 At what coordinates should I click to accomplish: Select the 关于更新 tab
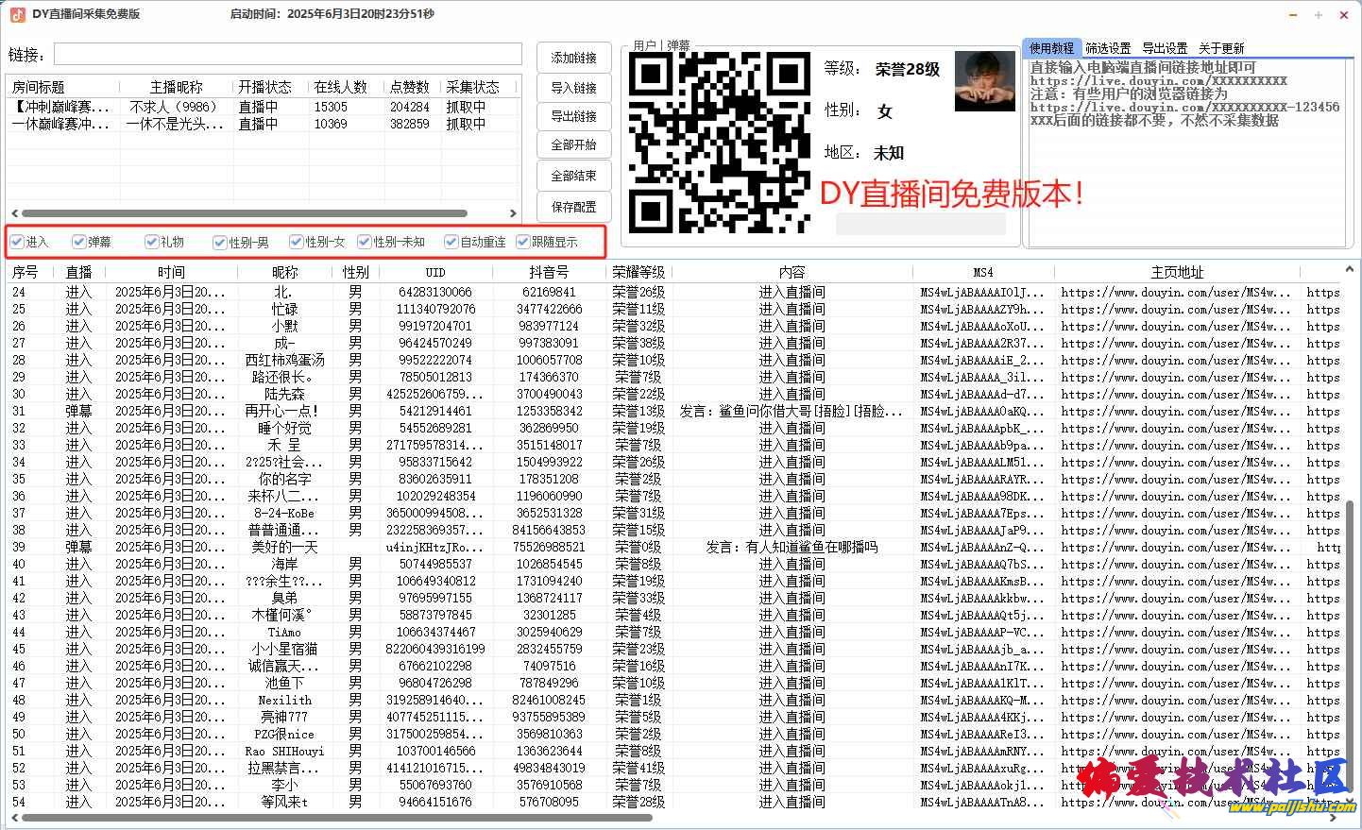1221,48
